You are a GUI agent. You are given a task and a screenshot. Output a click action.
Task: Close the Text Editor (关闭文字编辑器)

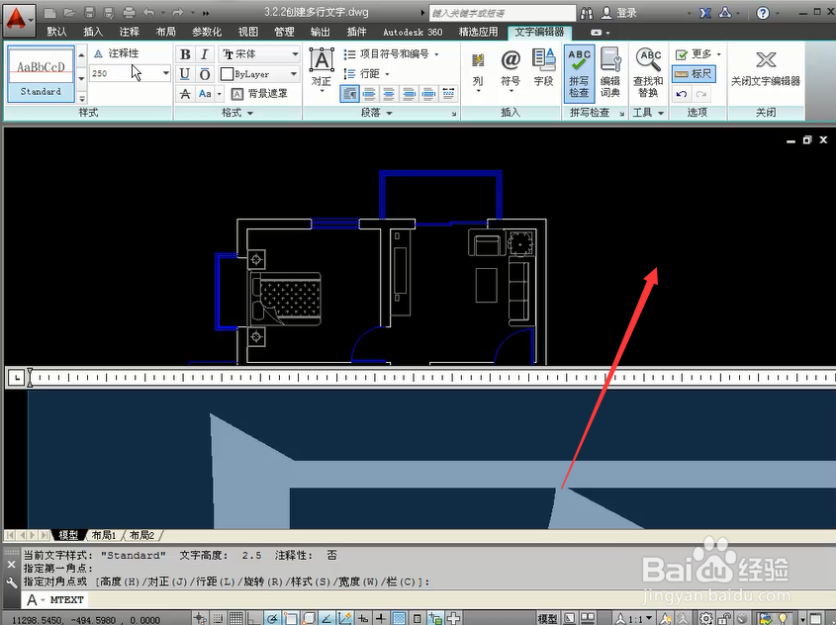(x=766, y=69)
